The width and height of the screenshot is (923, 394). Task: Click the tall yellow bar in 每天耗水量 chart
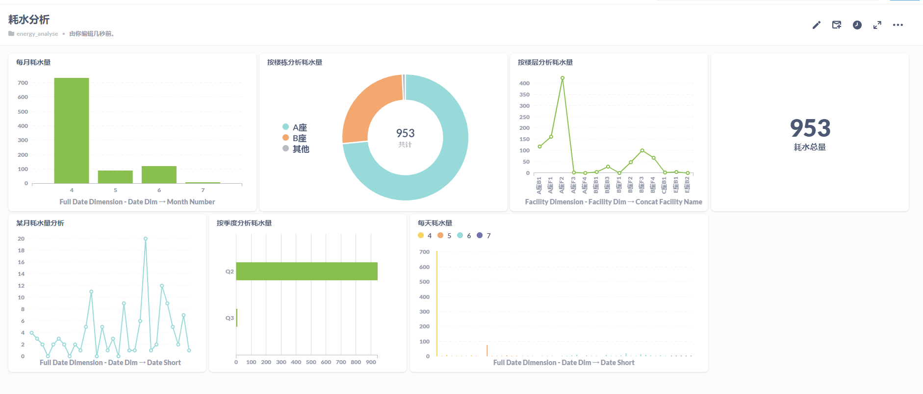pyautogui.click(x=437, y=303)
